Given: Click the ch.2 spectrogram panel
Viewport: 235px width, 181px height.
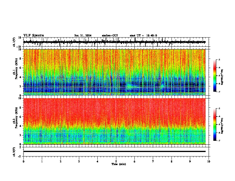Looking at the screenshot, I should [115, 121].
